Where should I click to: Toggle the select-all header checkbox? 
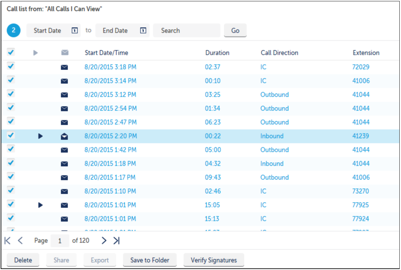11,52
